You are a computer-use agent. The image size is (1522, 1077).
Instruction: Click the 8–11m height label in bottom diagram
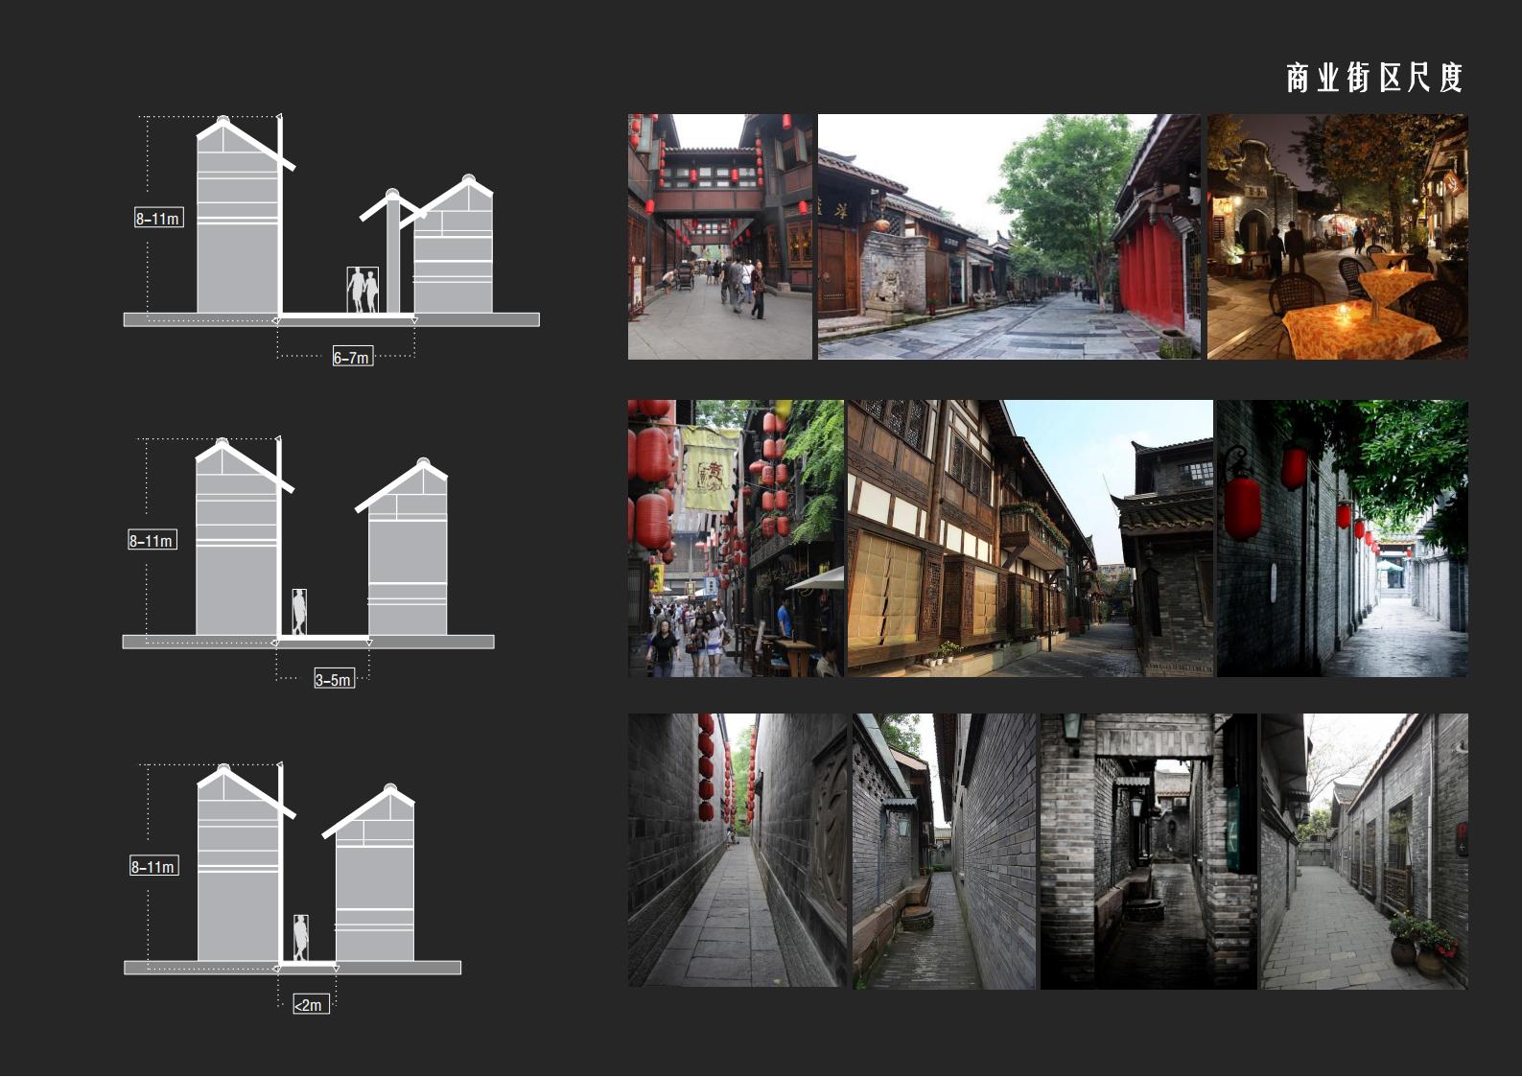point(153,866)
